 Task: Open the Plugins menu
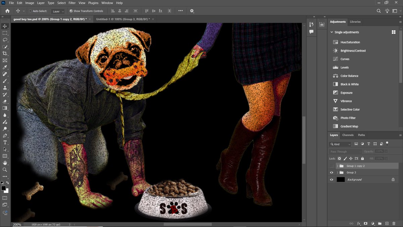(x=93, y=3)
